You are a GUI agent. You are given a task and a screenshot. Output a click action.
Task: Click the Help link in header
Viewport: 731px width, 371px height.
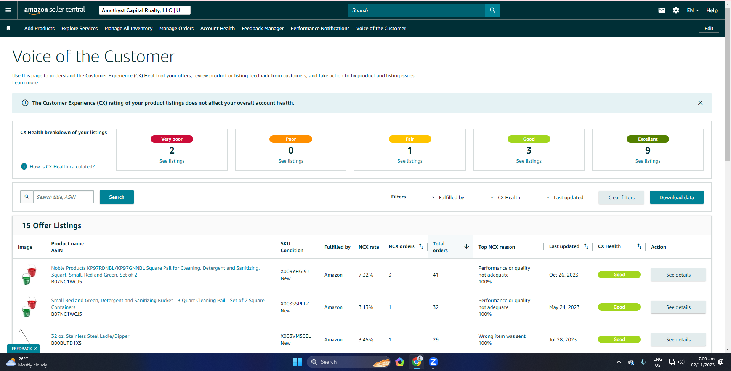pos(712,10)
